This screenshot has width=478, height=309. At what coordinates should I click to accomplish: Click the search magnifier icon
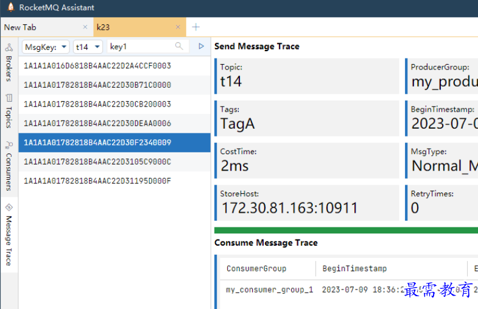click(x=179, y=46)
